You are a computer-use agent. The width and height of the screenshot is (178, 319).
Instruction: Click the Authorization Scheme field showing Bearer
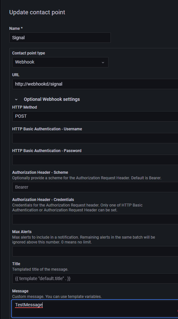tap(95, 187)
